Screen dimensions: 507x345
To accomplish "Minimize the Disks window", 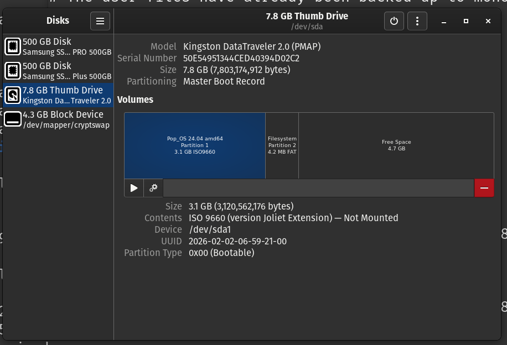I will click(444, 21).
